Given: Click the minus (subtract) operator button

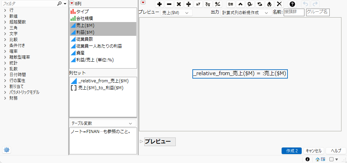Looking at the screenshot, I should pos(169,4).
